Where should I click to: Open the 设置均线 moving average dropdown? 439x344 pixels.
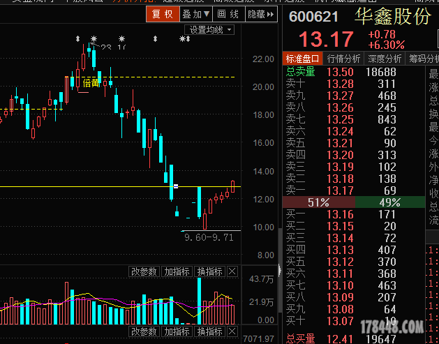pos(209,30)
